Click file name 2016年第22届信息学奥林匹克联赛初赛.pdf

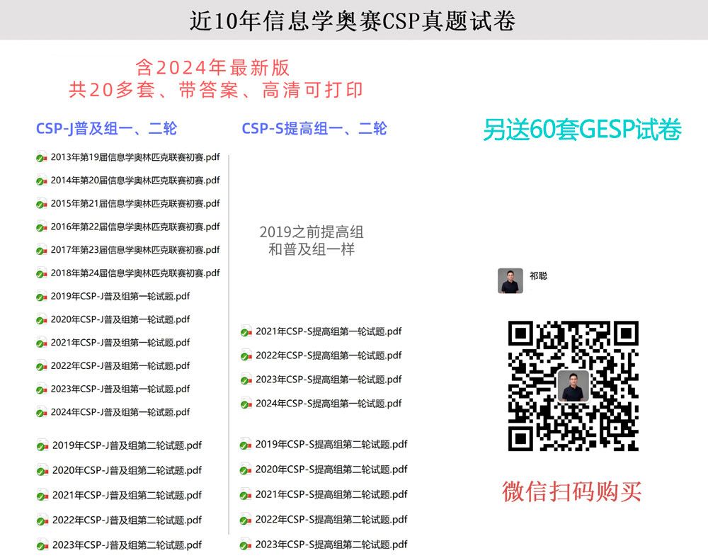[x=135, y=227]
